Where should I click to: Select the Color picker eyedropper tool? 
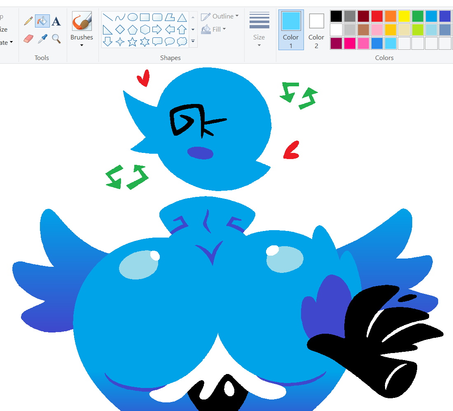[x=42, y=39]
